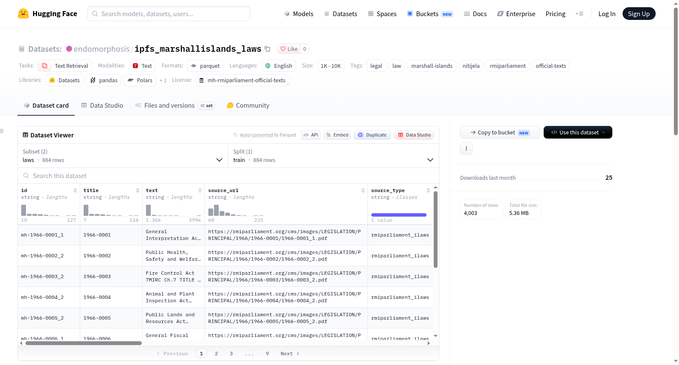Viewport: 679px width, 365px height.
Task: Sort the text column
Action: [x=200, y=190]
